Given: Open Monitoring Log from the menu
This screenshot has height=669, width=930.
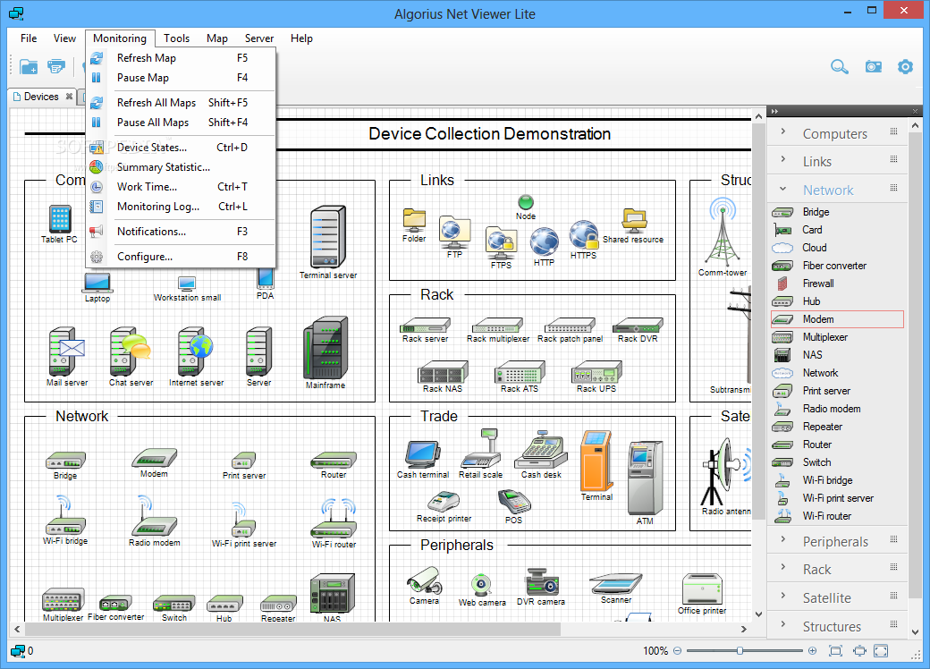Looking at the screenshot, I should pos(158,207).
